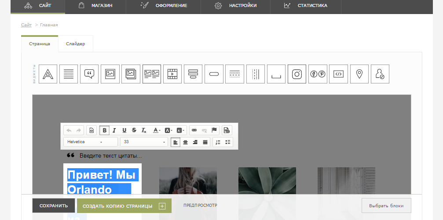443x220 pixels.
Task: Add a horizontal divider line widget
Action: click(235, 74)
